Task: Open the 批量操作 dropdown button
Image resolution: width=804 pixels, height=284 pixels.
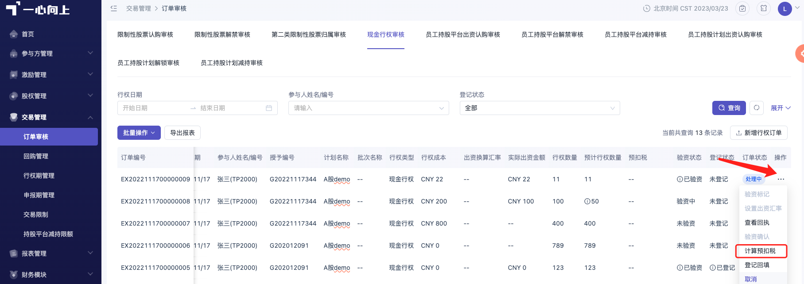Action: point(139,133)
